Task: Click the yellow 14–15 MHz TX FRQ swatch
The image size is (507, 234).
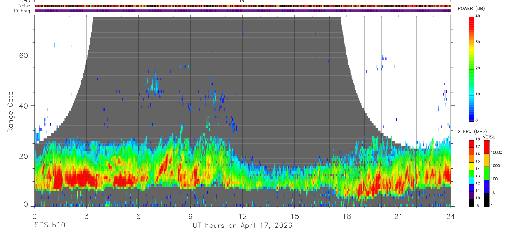Action: 471,166
